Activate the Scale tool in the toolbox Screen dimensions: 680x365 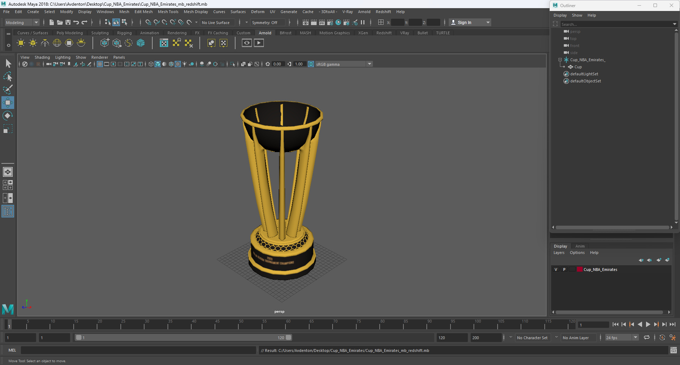click(x=8, y=129)
